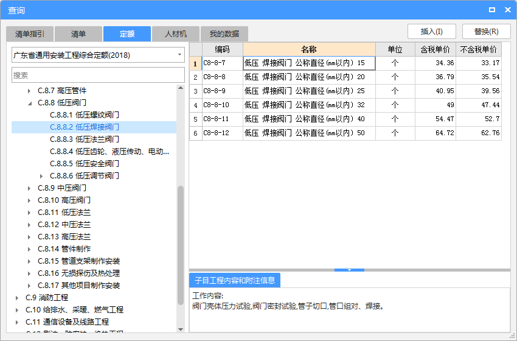Click the 名称 column header
This screenshot has height=341, width=517.
click(309, 49)
